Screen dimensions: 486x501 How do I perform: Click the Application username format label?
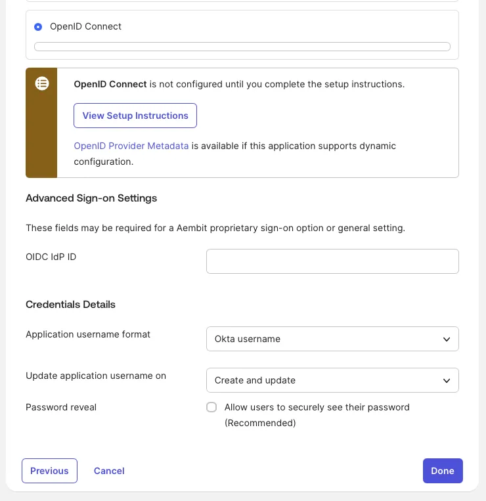coord(88,334)
